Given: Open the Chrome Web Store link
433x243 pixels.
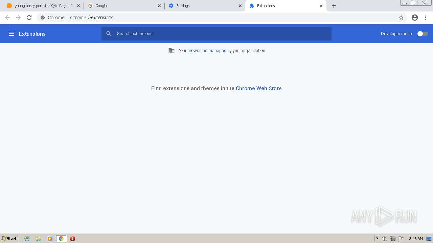Looking at the screenshot, I should (x=258, y=88).
